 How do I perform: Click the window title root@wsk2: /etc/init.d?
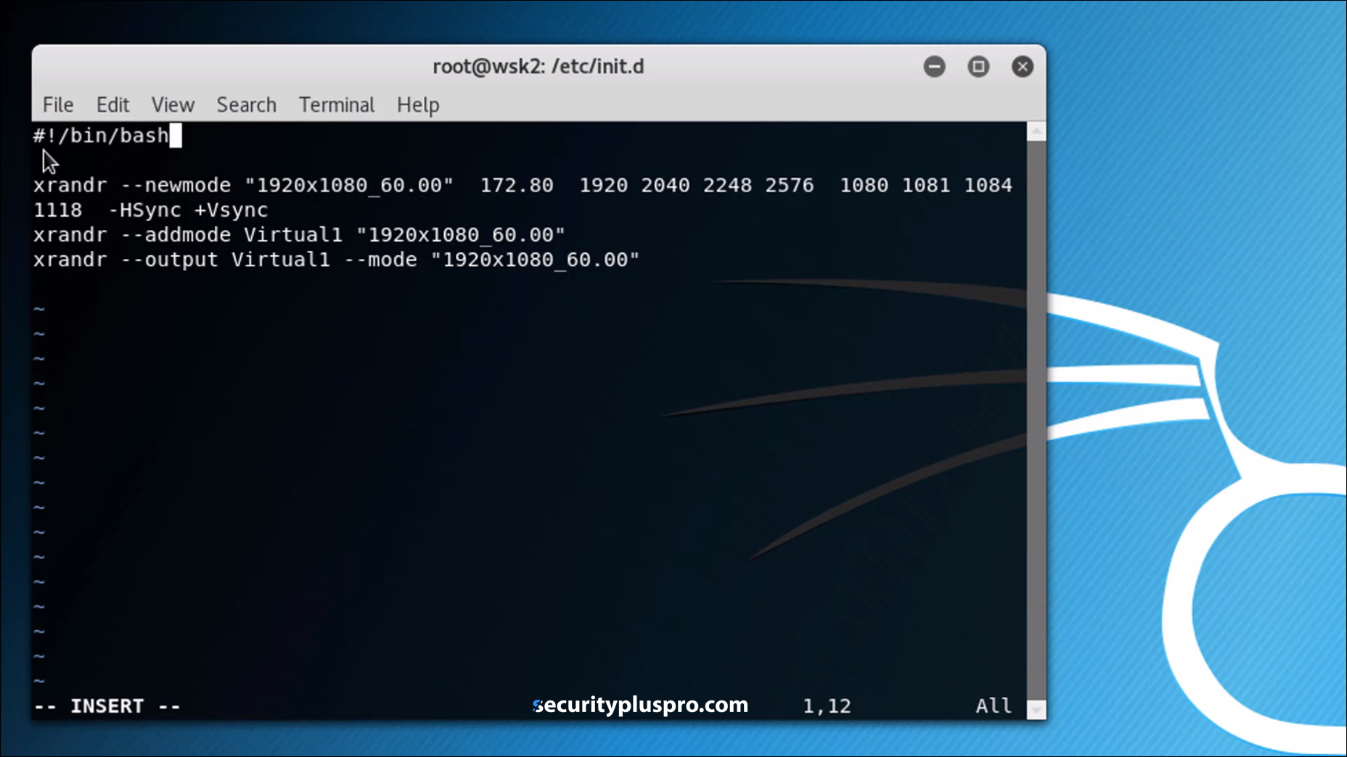pos(538,67)
